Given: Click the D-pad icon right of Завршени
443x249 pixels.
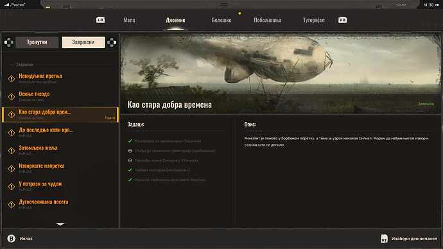Looking at the screenshot, I should pyautogui.click(x=112, y=42).
